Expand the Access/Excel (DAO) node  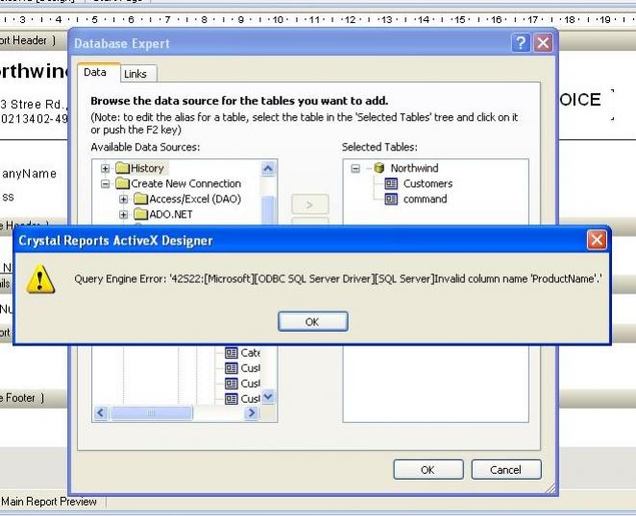tap(123, 199)
